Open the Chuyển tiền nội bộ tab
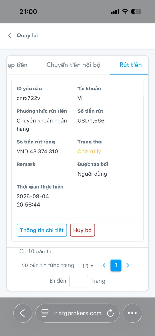The image size is (155, 336). point(73,65)
